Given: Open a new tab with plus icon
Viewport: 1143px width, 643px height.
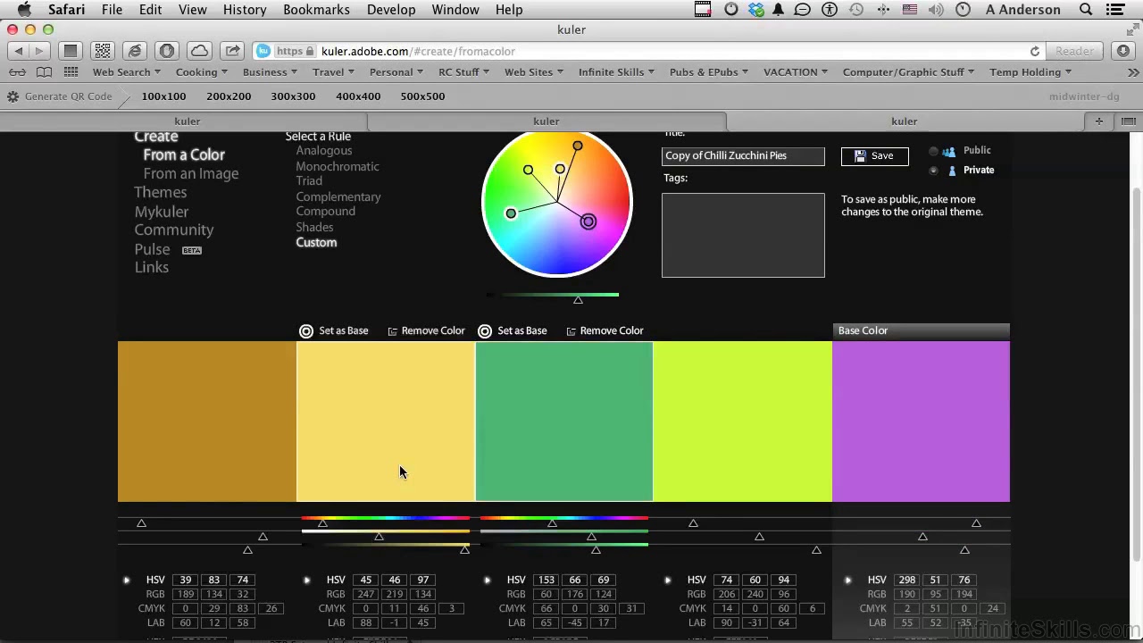Looking at the screenshot, I should click(1099, 121).
